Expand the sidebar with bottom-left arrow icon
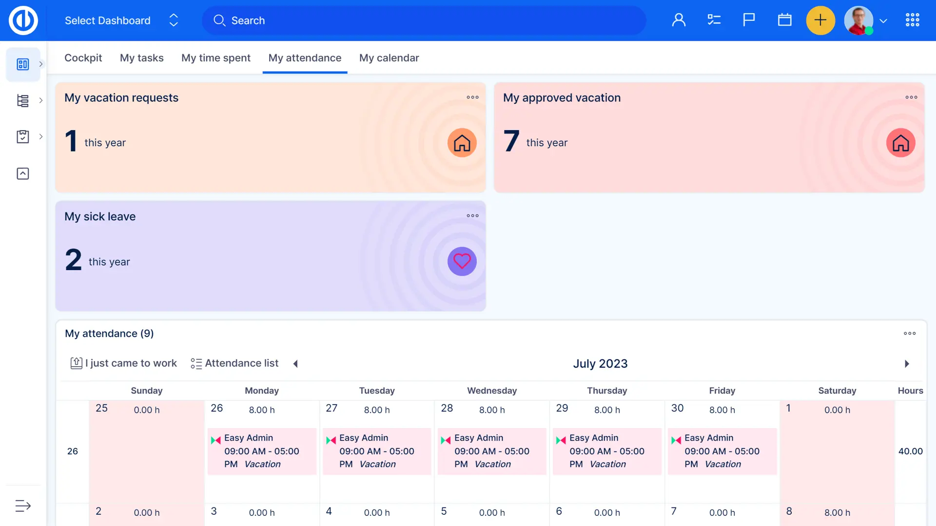This screenshot has width=936, height=526. [x=23, y=506]
